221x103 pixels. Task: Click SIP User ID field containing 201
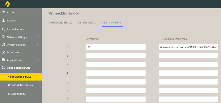pyautogui.click(x=116, y=47)
